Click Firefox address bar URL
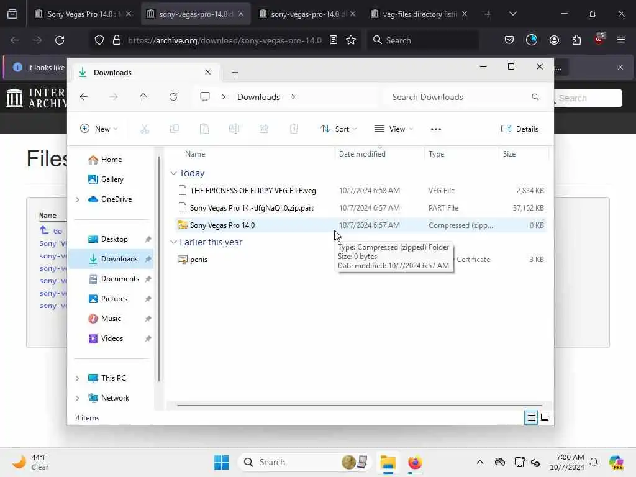Image resolution: width=636 pixels, height=477 pixels. (225, 40)
